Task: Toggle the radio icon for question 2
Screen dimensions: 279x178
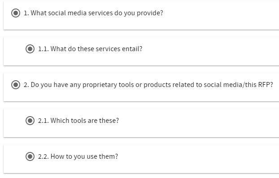Action: pyautogui.click(x=16, y=85)
